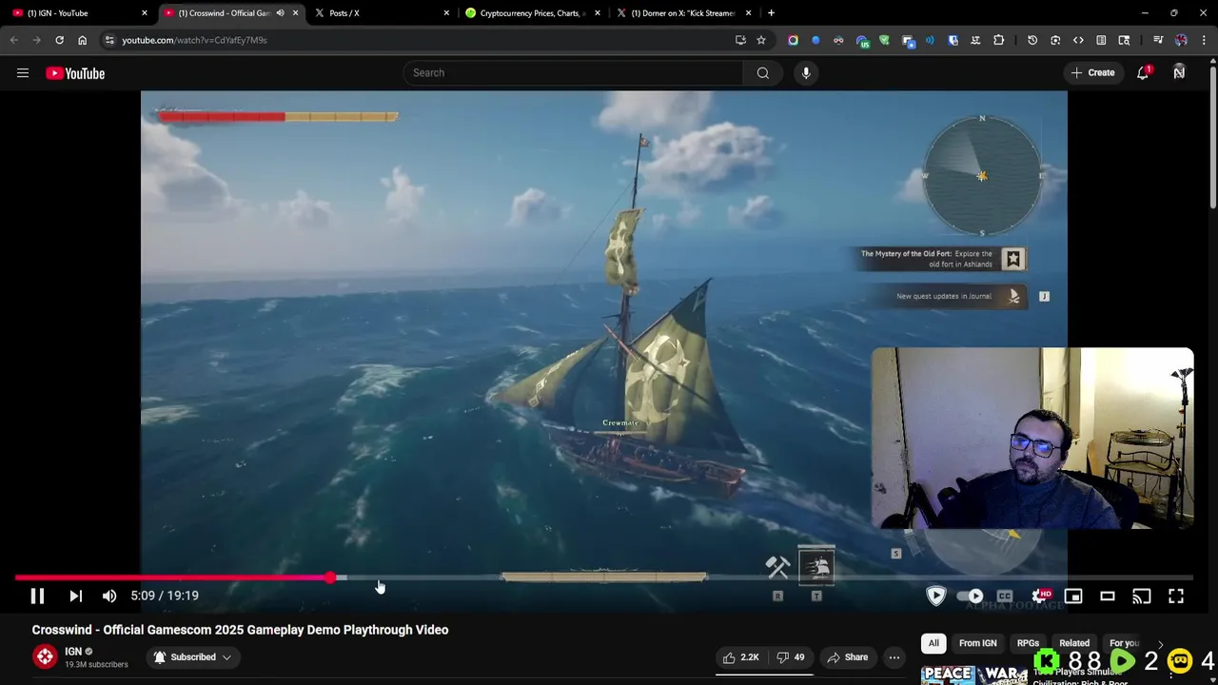Screen dimensions: 1218x685
Task: Click the address bar URL
Action: pyautogui.click(x=194, y=40)
